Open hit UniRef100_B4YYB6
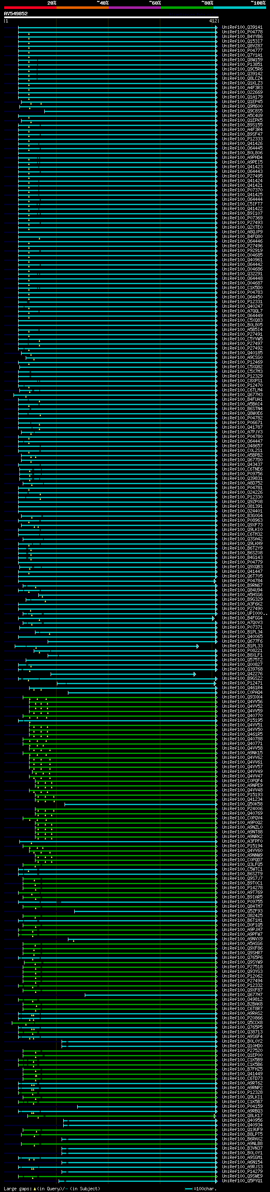This screenshot has width=270, height=1192. click(x=242, y=36)
